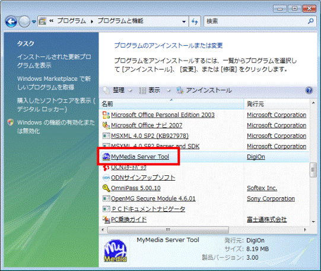Viewport: 321px width, 271px height.
Task: Click the vertical scrollbar up arrow
Action: coord(313,102)
